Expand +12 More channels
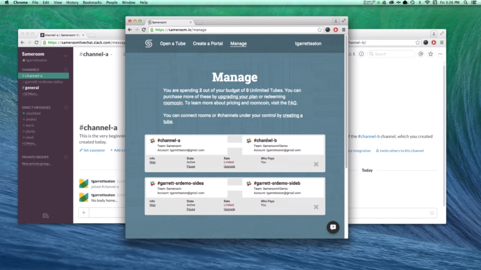Viewport: 481px width, 270px height. [x=30, y=93]
